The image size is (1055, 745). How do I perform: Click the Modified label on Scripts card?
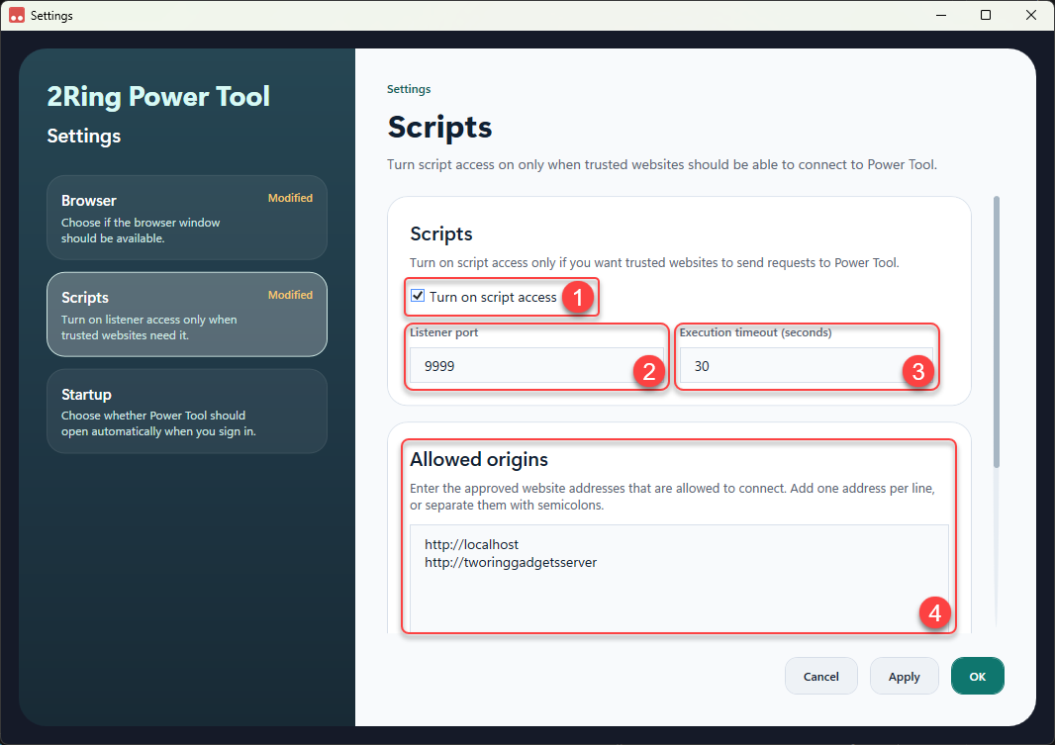click(290, 295)
